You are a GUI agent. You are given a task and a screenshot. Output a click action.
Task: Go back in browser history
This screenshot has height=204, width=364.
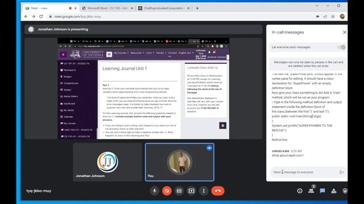point(26,16)
